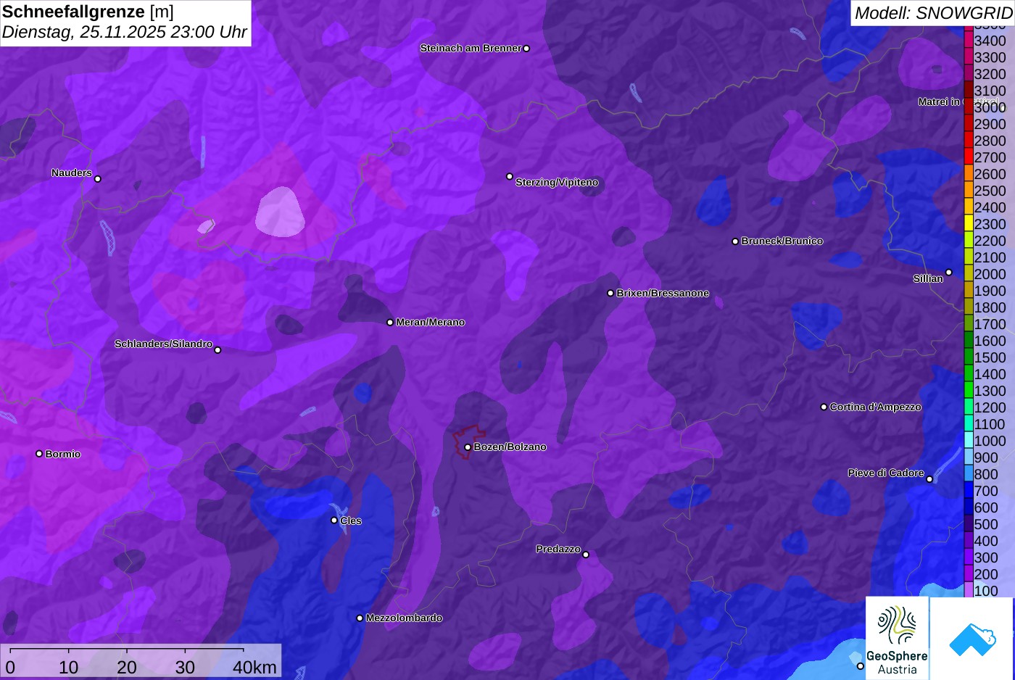Pick the yellow 2300 legend color swatch
Viewport: 1015px width, 680px height.
click(x=968, y=224)
